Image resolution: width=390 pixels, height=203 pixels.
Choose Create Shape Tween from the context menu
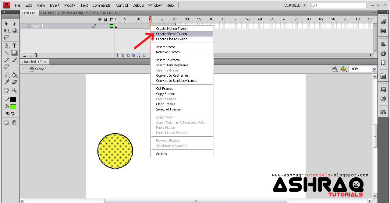point(171,34)
